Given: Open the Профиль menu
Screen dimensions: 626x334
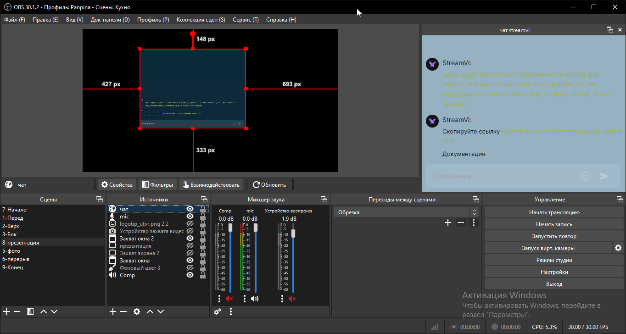Looking at the screenshot, I should [153, 20].
